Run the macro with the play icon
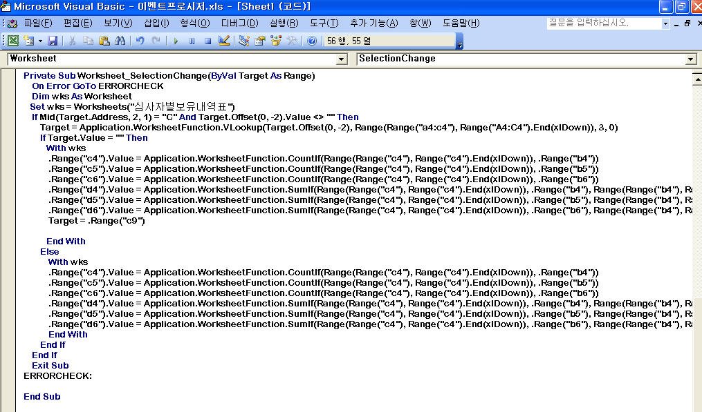Screen dimensions: 702x412 click(x=176, y=41)
